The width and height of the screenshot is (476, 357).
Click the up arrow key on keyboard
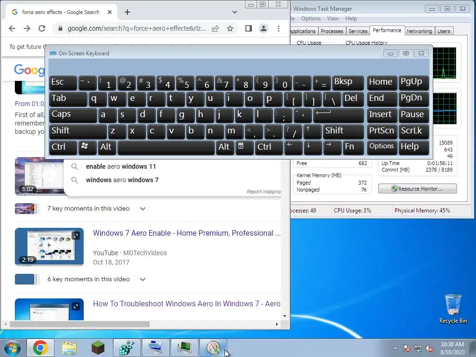point(312,132)
